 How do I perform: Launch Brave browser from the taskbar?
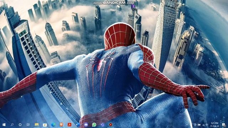61,125
